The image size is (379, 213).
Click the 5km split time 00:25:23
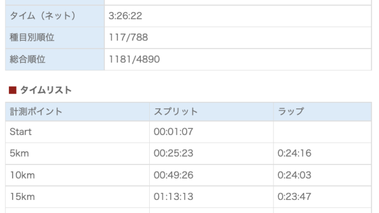[174, 153]
